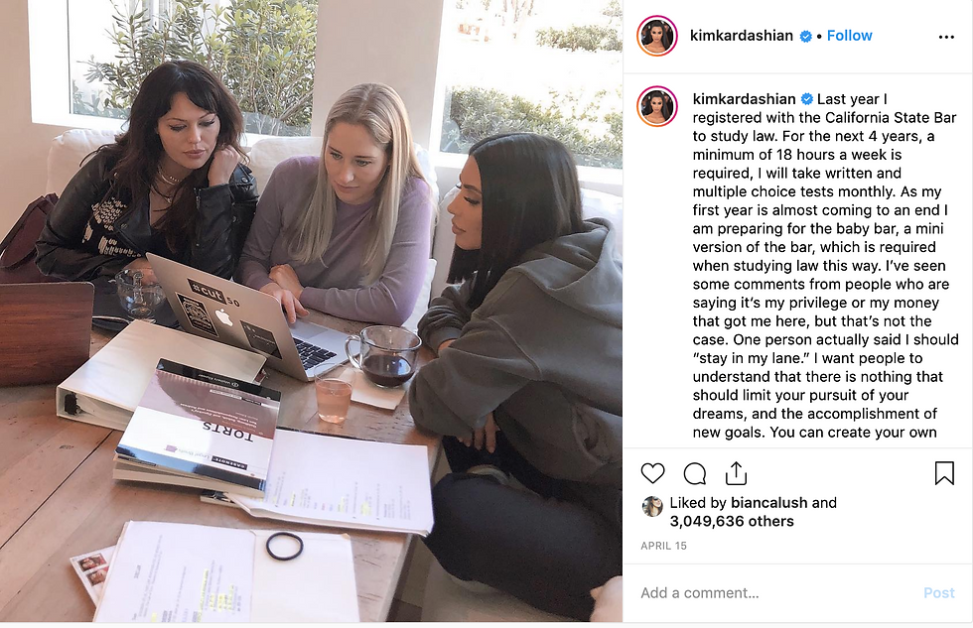The height and width of the screenshot is (628, 973).
Task: Open the three-dot more options menu
Action: 946,37
